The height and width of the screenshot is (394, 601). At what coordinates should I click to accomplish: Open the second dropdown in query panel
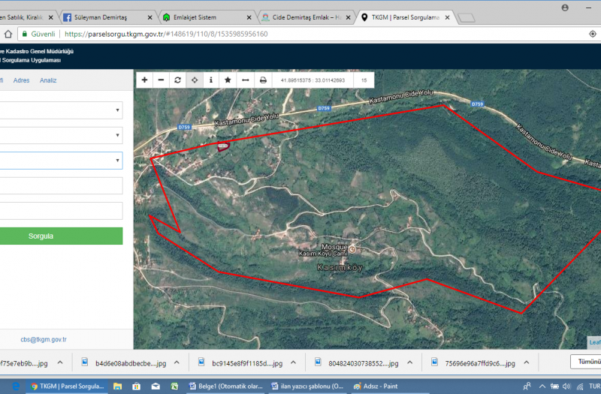pyautogui.click(x=60, y=136)
